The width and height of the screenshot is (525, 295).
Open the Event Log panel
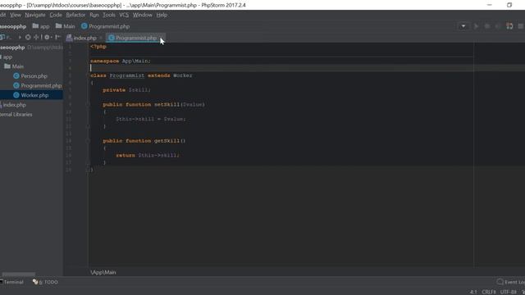click(510, 282)
